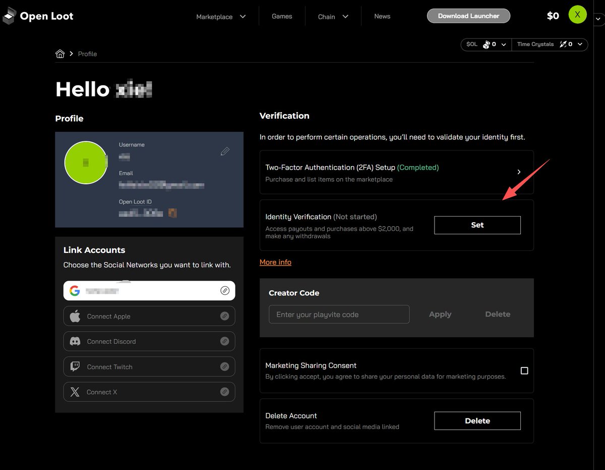
Task: Click link icon on Connect Discord row
Action: point(225,341)
